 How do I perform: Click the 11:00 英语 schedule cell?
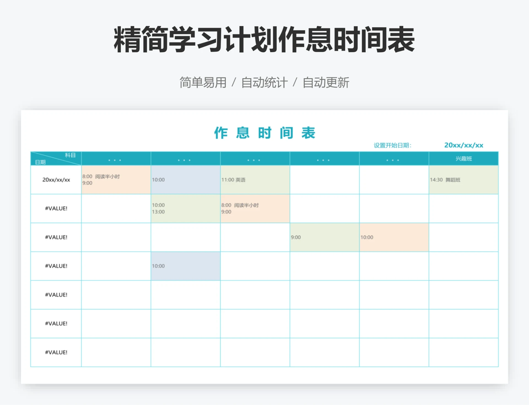click(x=255, y=180)
